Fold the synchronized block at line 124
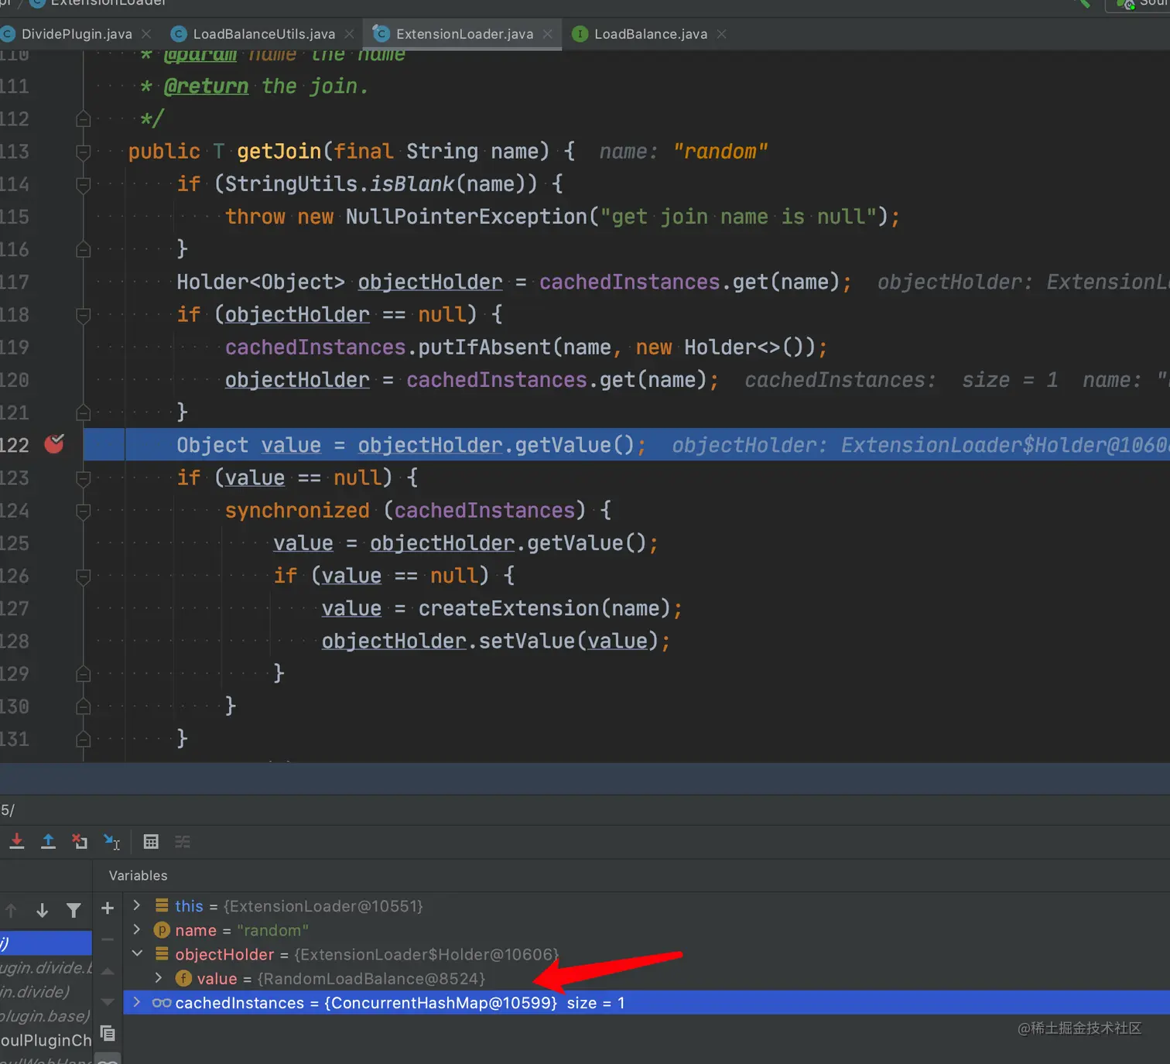The height and width of the screenshot is (1064, 1170). [84, 511]
